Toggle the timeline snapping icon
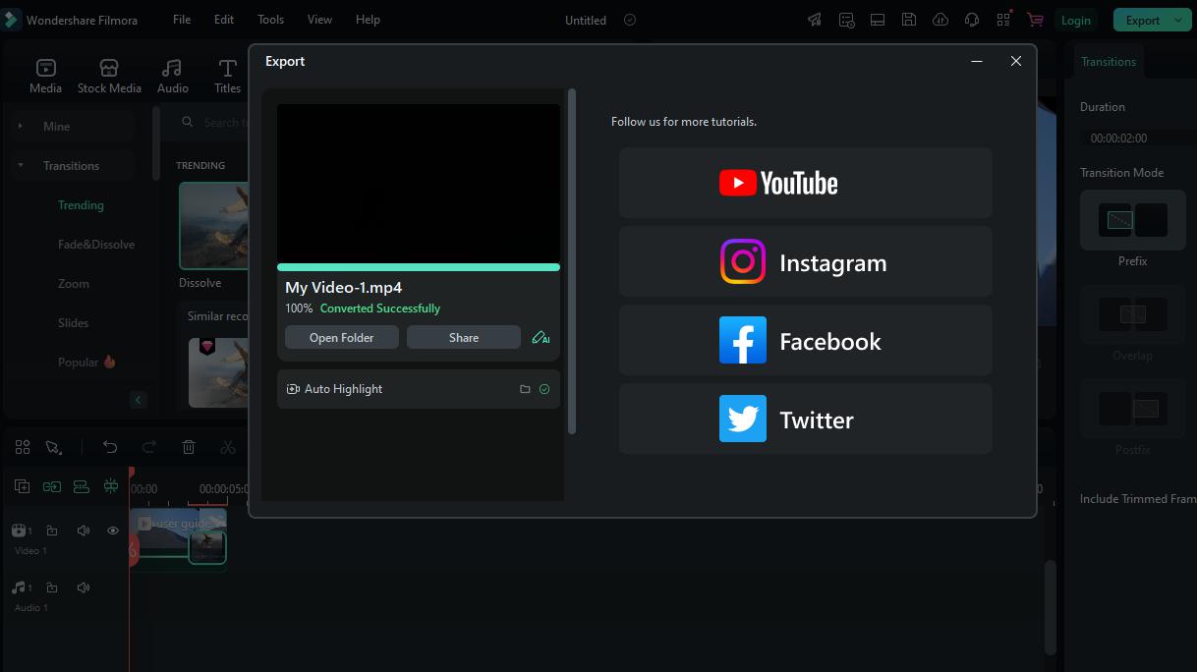 point(111,486)
